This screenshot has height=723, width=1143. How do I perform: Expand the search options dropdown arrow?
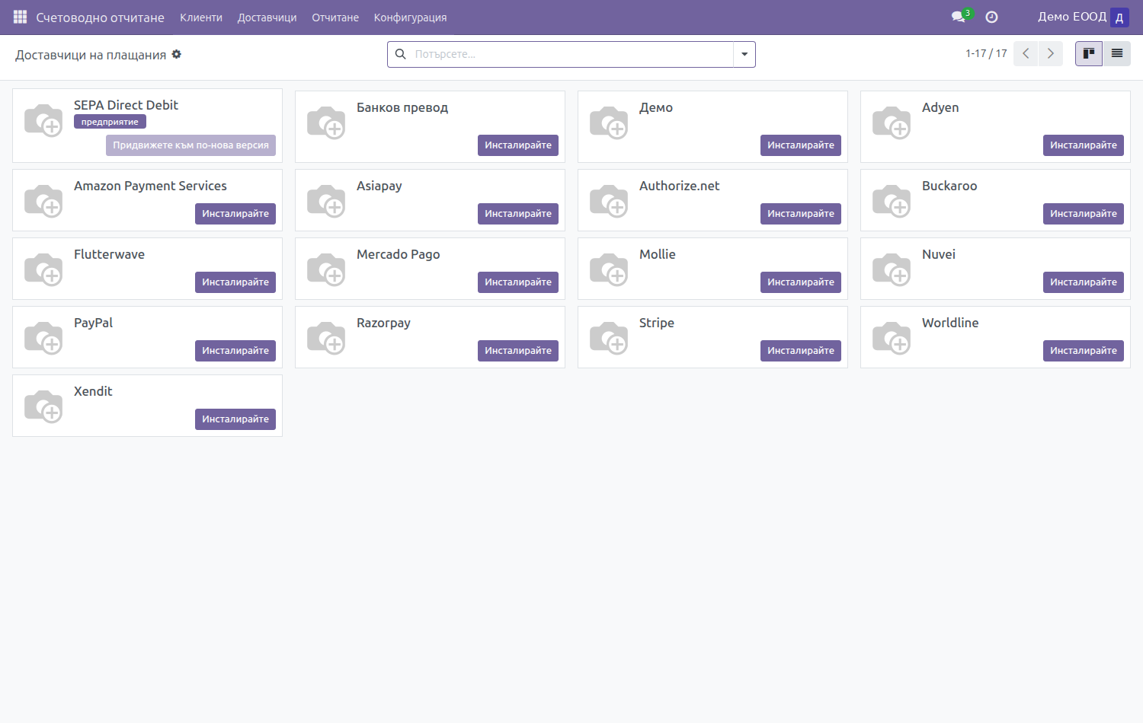744,54
